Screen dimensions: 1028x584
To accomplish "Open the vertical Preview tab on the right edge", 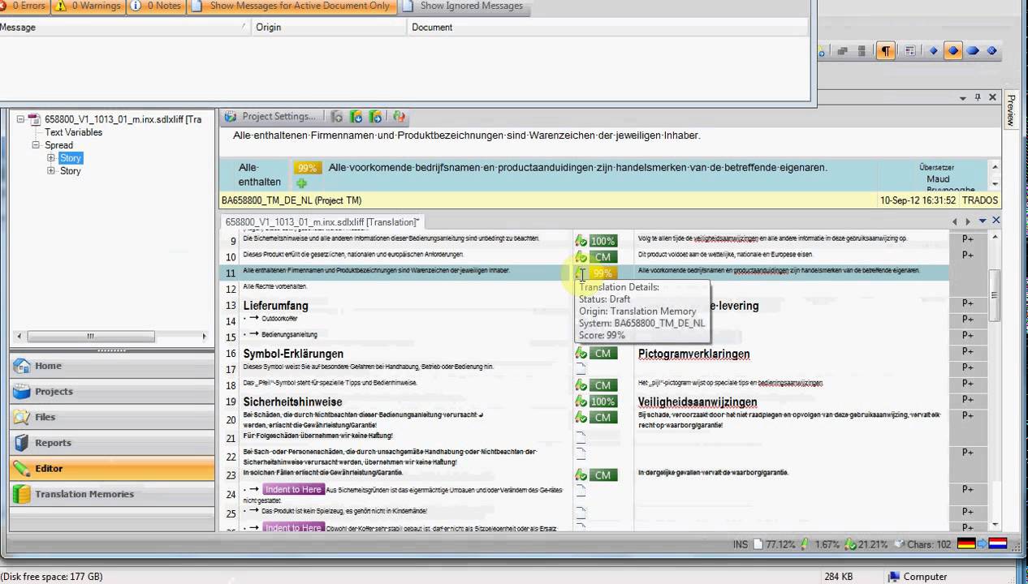I will (x=1011, y=109).
